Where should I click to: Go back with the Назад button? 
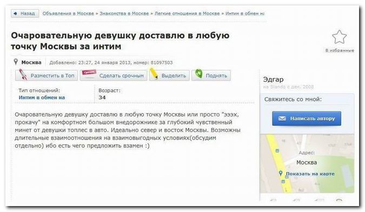[25, 13]
